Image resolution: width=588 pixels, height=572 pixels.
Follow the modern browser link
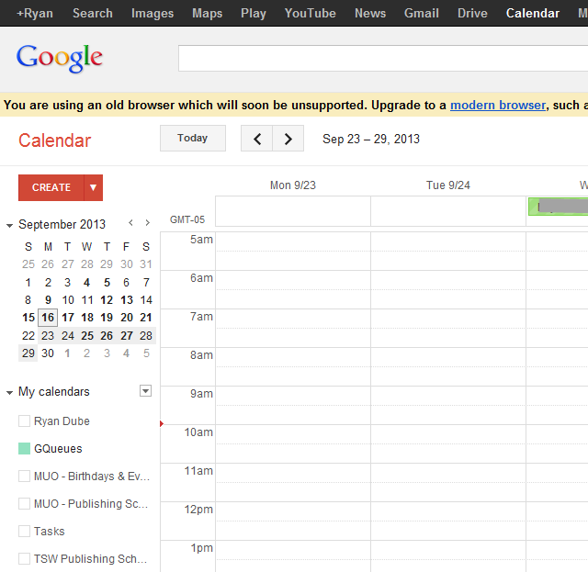pos(497,106)
